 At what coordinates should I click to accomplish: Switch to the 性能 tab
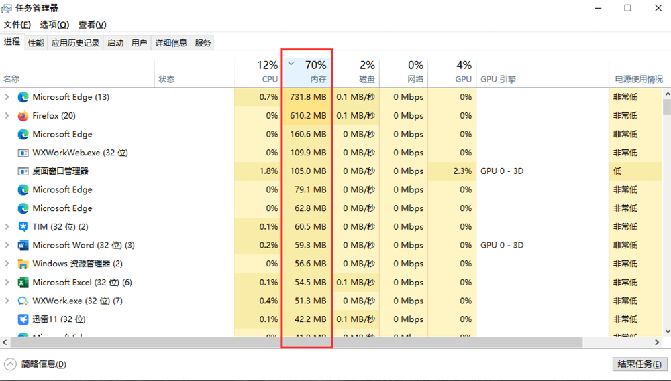36,43
